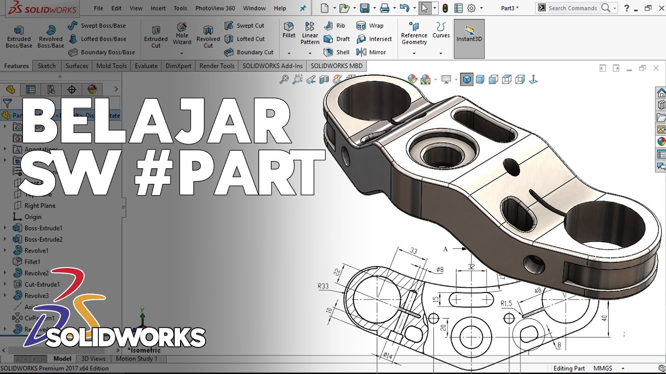Image resolution: width=666 pixels, height=374 pixels.
Task: Select the Linear Pattern tool
Action: (x=310, y=34)
